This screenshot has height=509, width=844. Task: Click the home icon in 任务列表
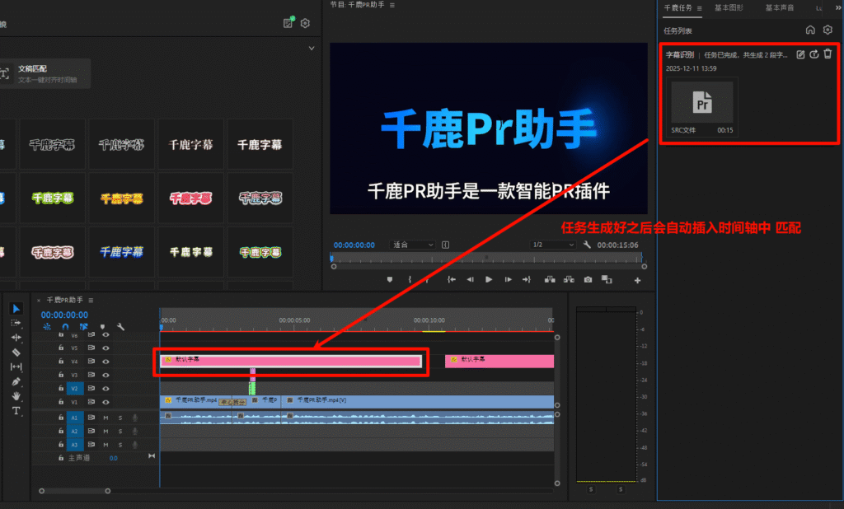[x=811, y=30]
